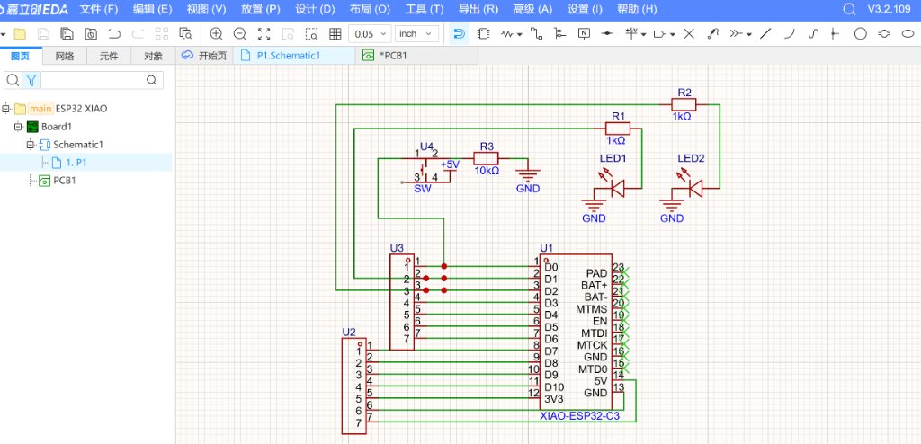Viewport: 921px width, 444px height.
Task: Switch to the *PCB1 document tab
Action: (416, 56)
